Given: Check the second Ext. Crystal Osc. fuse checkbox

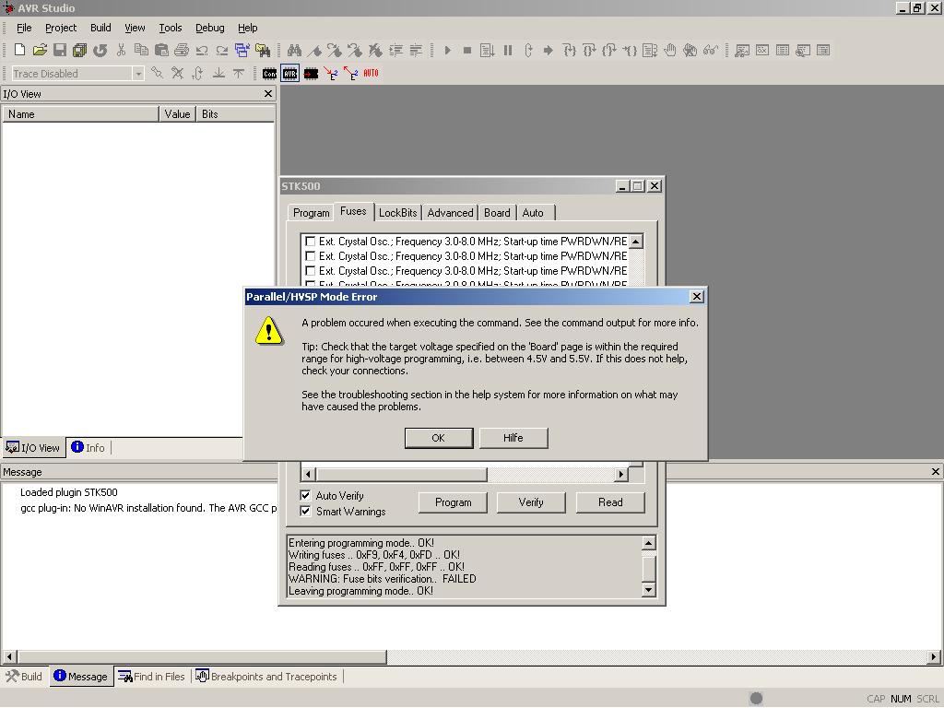Looking at the screenshot, I should pos(310,256).
